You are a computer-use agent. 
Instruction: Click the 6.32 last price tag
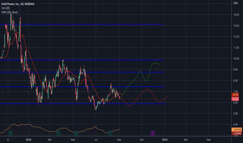(235, 99)
